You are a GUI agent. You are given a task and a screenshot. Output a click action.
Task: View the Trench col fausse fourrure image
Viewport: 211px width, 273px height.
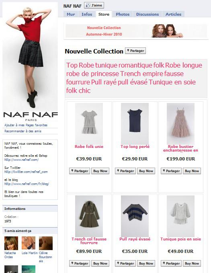89,216
